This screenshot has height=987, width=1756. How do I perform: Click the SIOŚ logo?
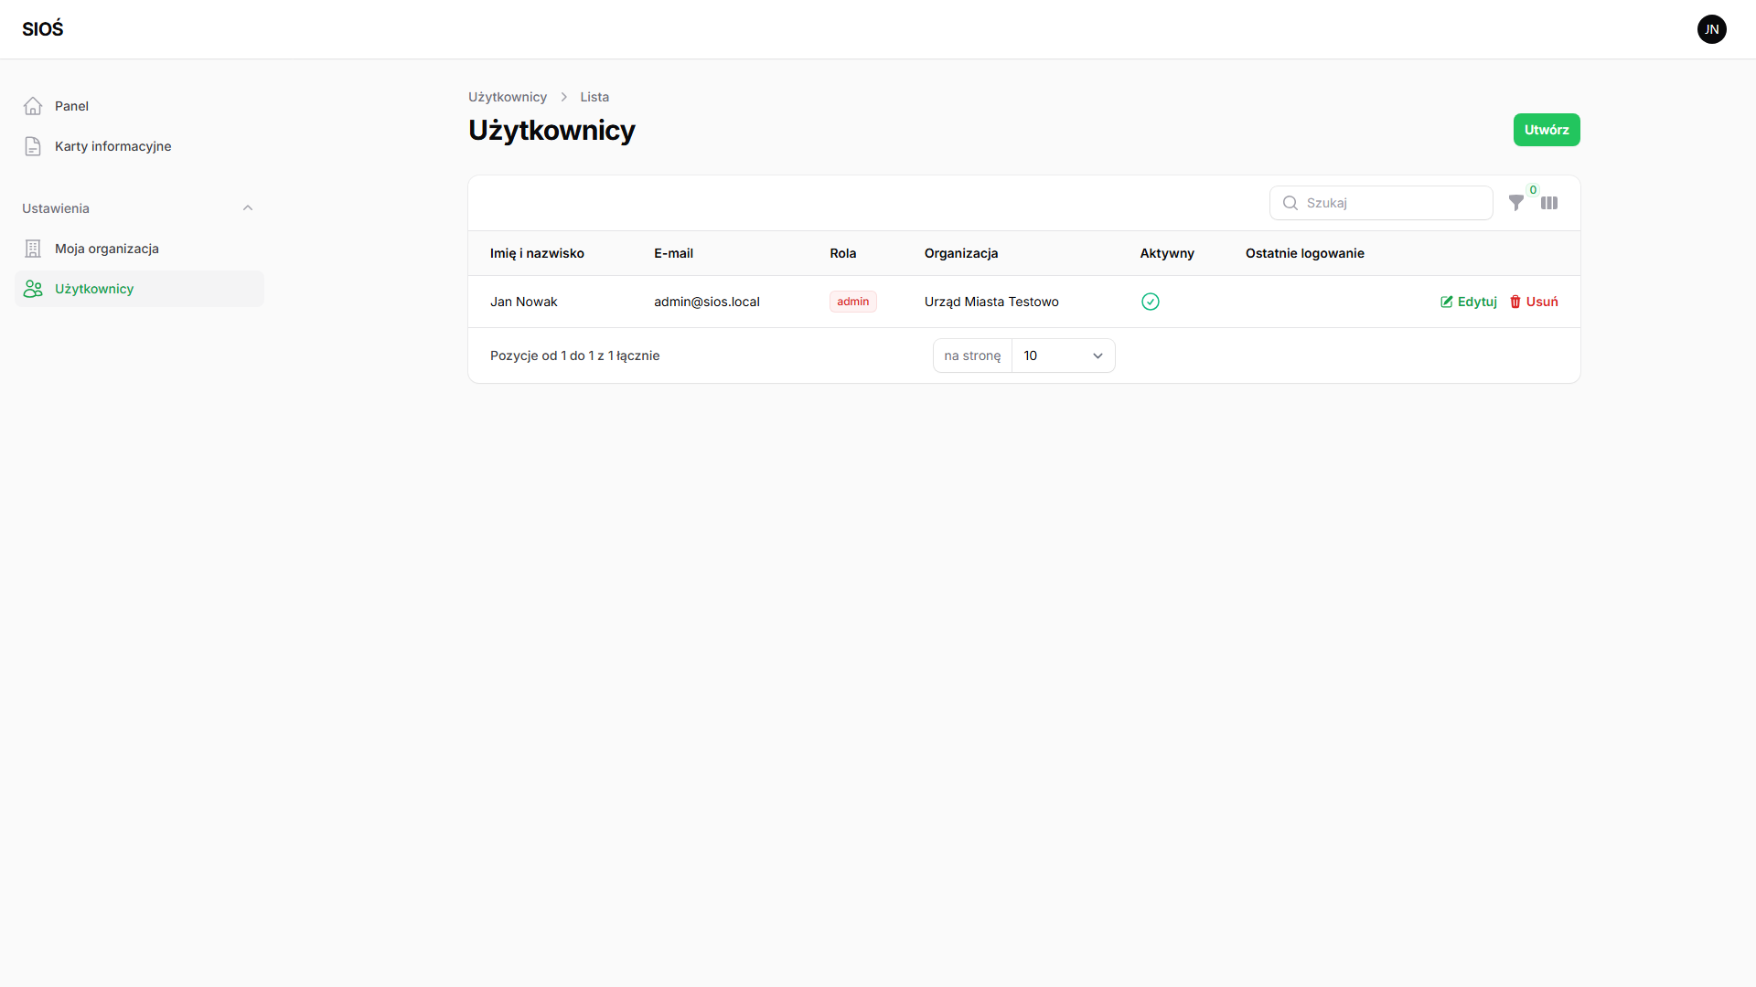(43, 28)
